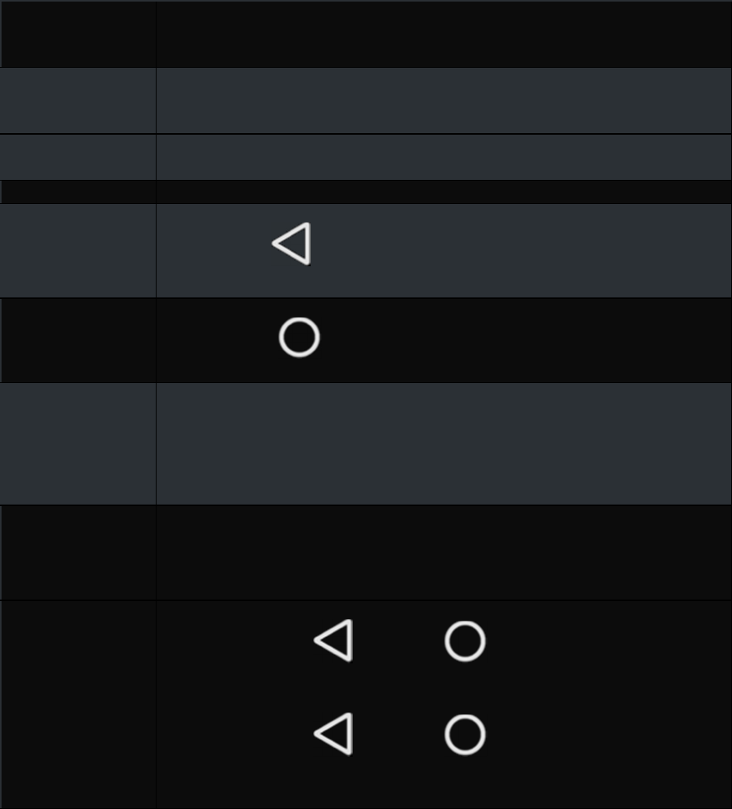Select the tall empty gray cell beneath the lone circle

pyautogui.click(x=444, y=444)
